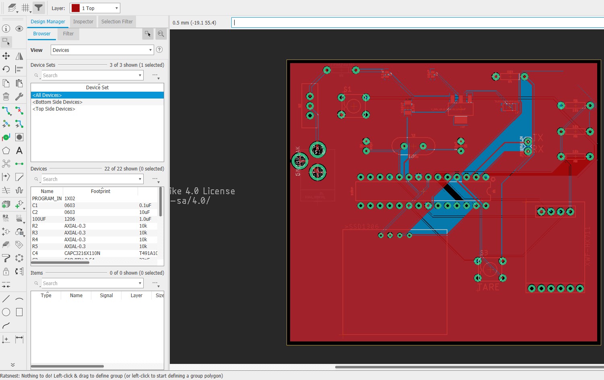
Task: Select the Circle drawing tool
Action: tap(6, 312)
